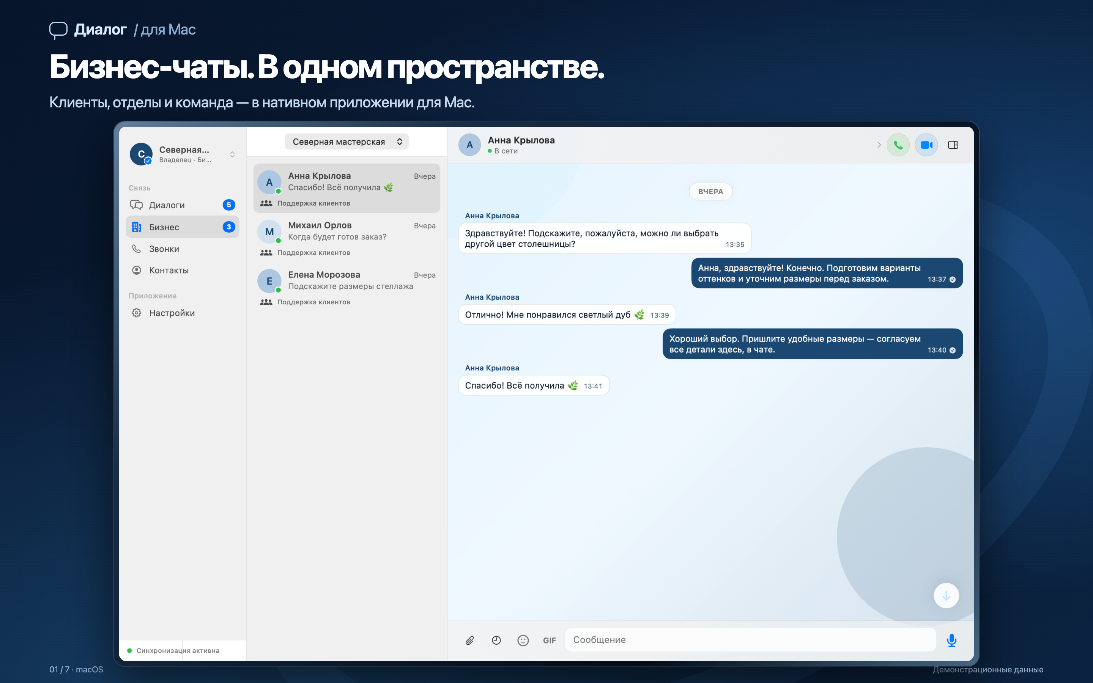This screenshot has height=683, width=1093.
Task: Expand the account switcher chevrons in sidebar
Action: pos(232,154)
